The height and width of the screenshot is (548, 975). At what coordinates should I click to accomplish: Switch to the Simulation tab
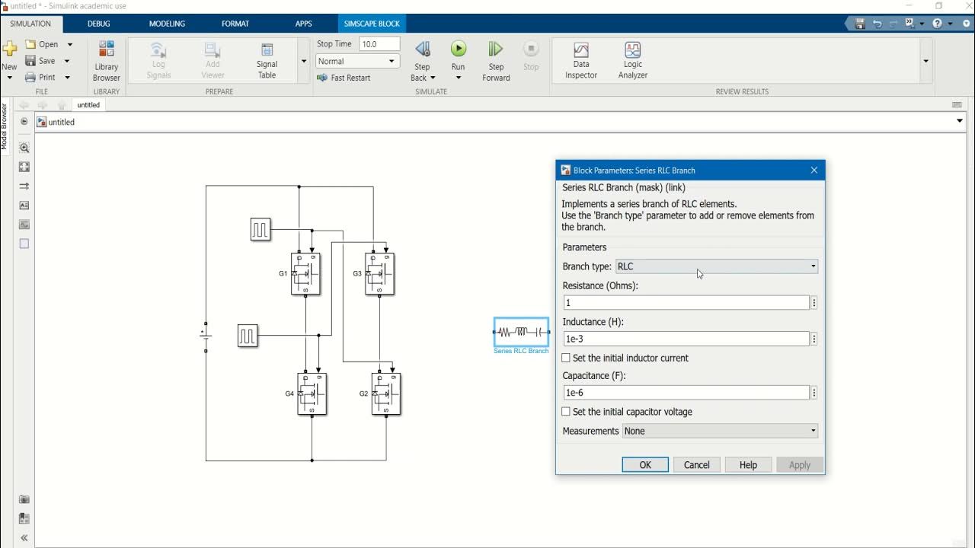(x=30, y=24)
